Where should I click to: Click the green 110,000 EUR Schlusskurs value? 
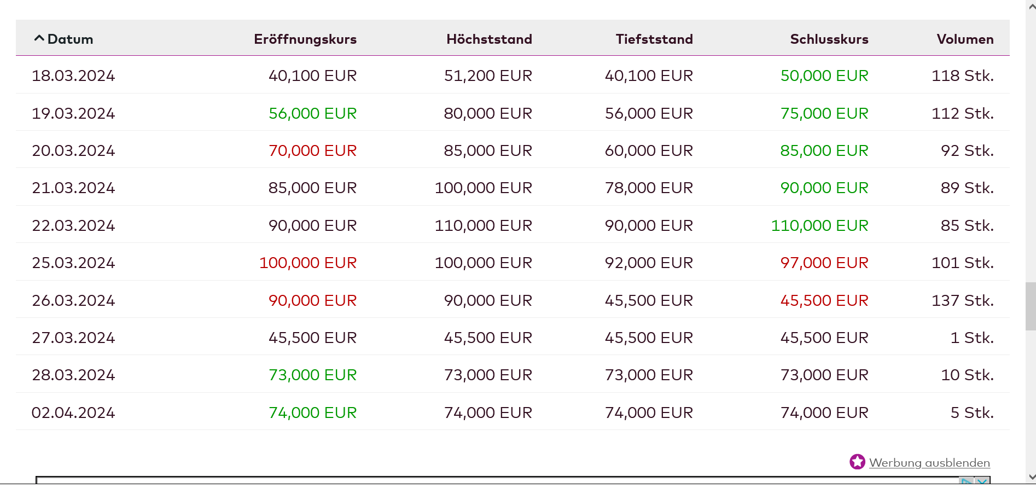click(819, 225)
